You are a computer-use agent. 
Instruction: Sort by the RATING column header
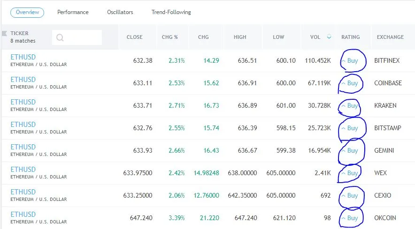coord(350,37)
